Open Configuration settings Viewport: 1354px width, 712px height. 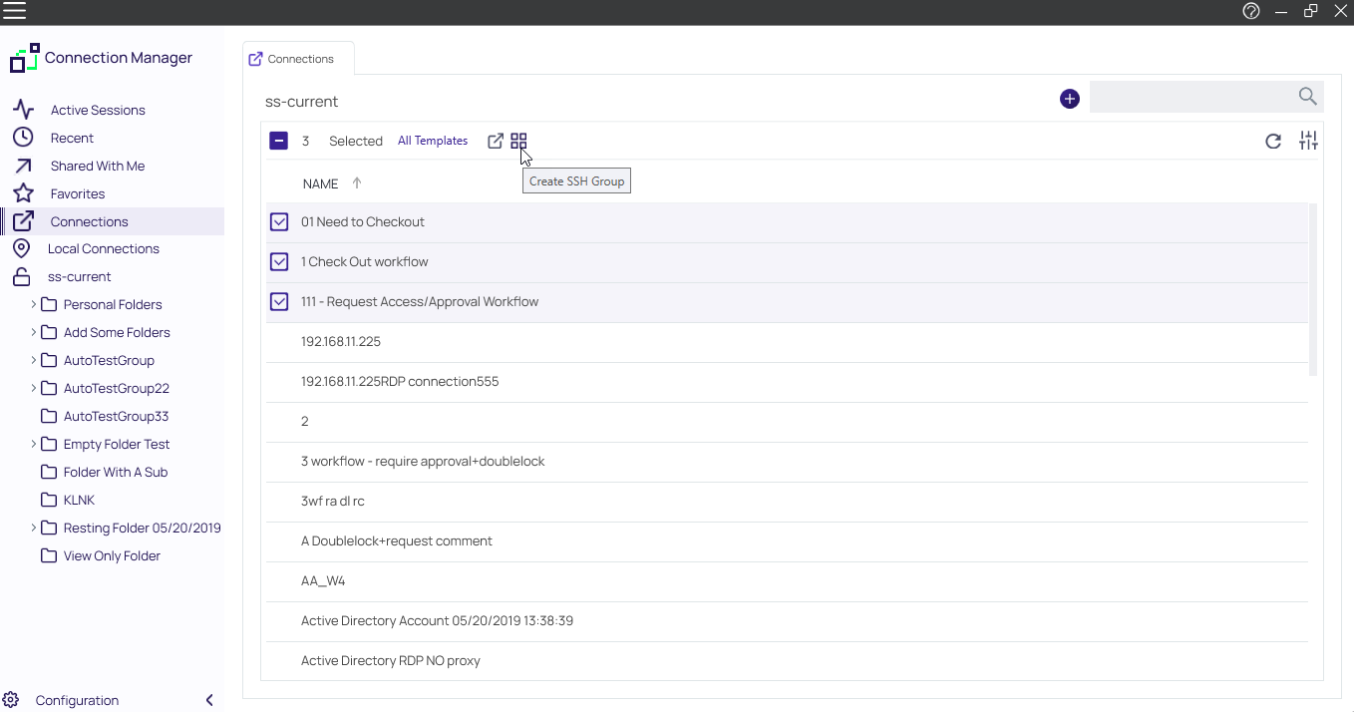pos(76,700)
